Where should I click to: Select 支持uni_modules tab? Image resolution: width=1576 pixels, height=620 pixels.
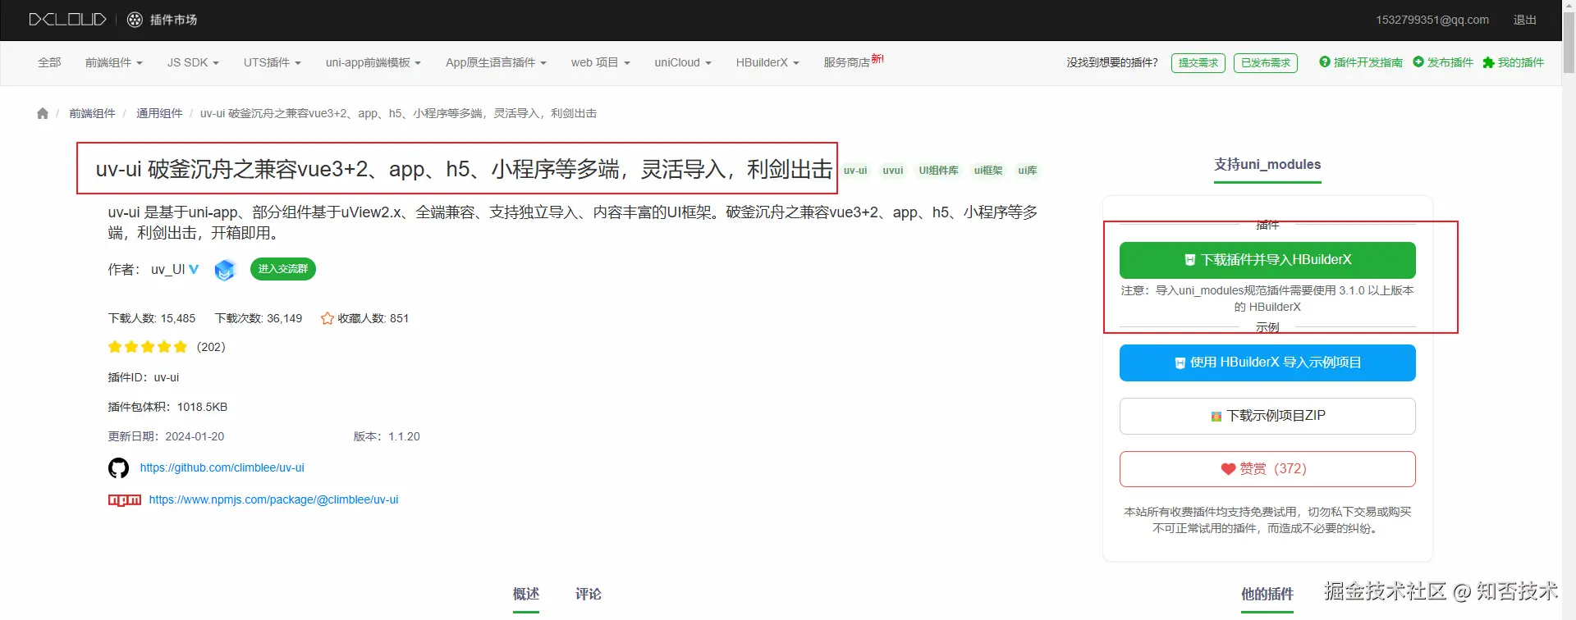coord(1267,165)
